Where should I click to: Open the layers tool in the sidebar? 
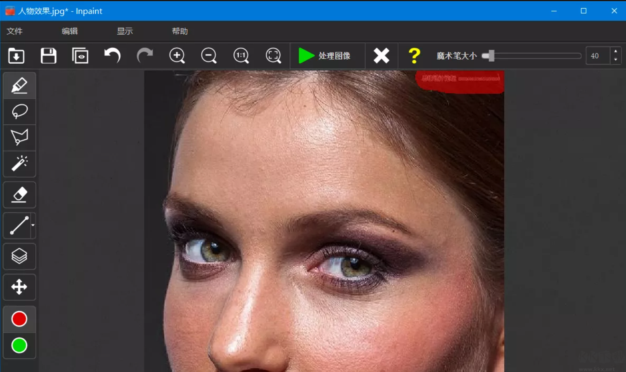(19, 256)
